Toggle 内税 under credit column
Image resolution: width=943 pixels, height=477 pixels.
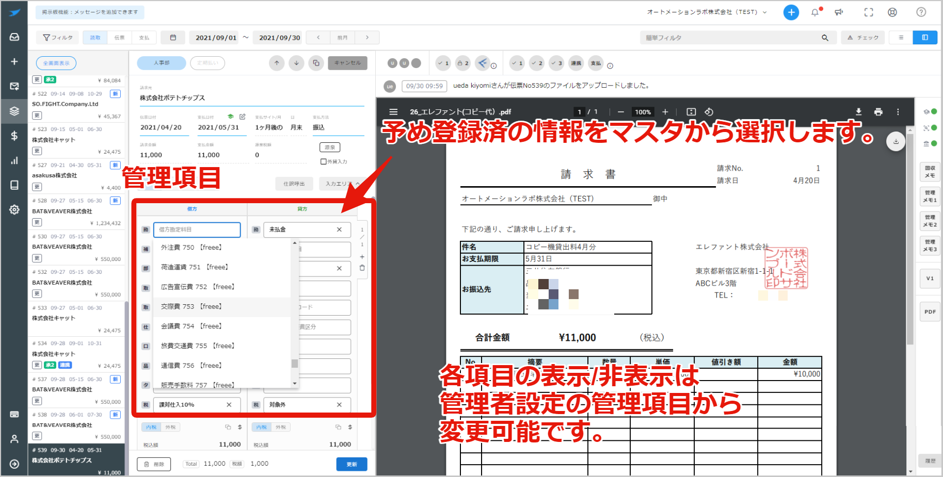point(262,427)
